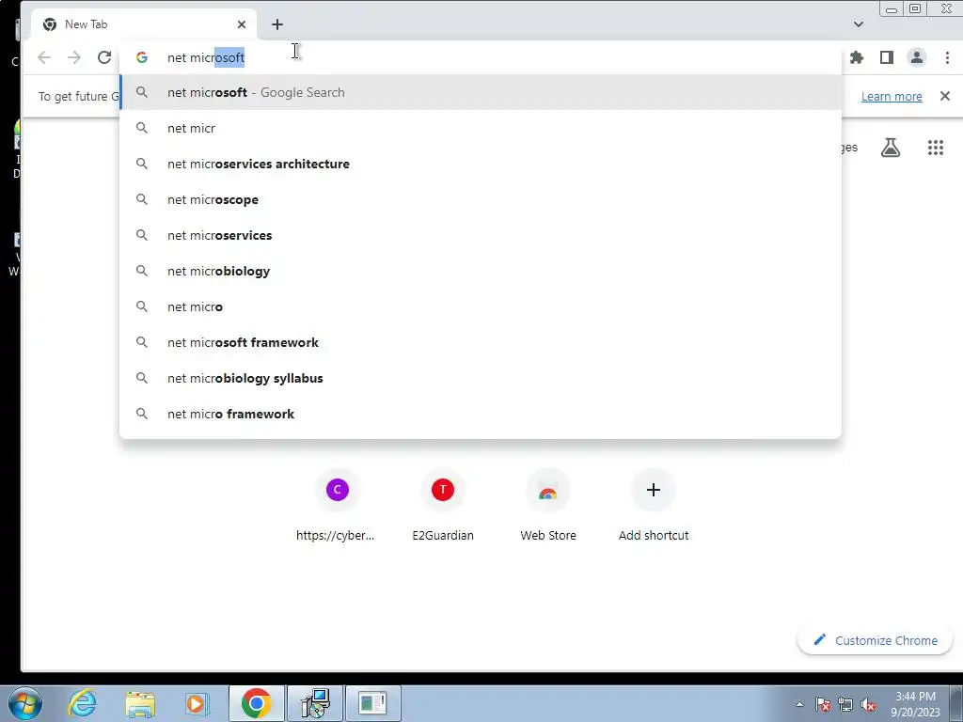Reload the page with the refresh icon
Viewport: 963px width, 722px height.
104,57
